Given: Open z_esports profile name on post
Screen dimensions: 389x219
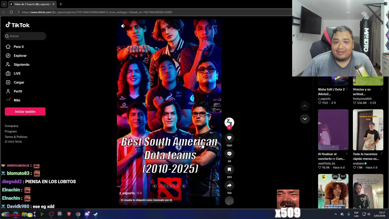Looking at the screenshot, I should point(127,193).
